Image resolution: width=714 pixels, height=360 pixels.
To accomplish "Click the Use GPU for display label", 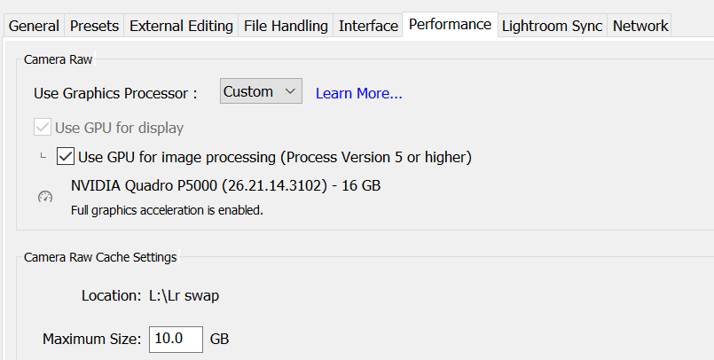I will point(120,128).
